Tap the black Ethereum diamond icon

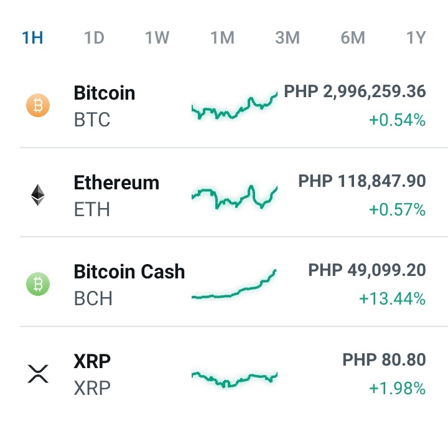(x=38, y=195)
